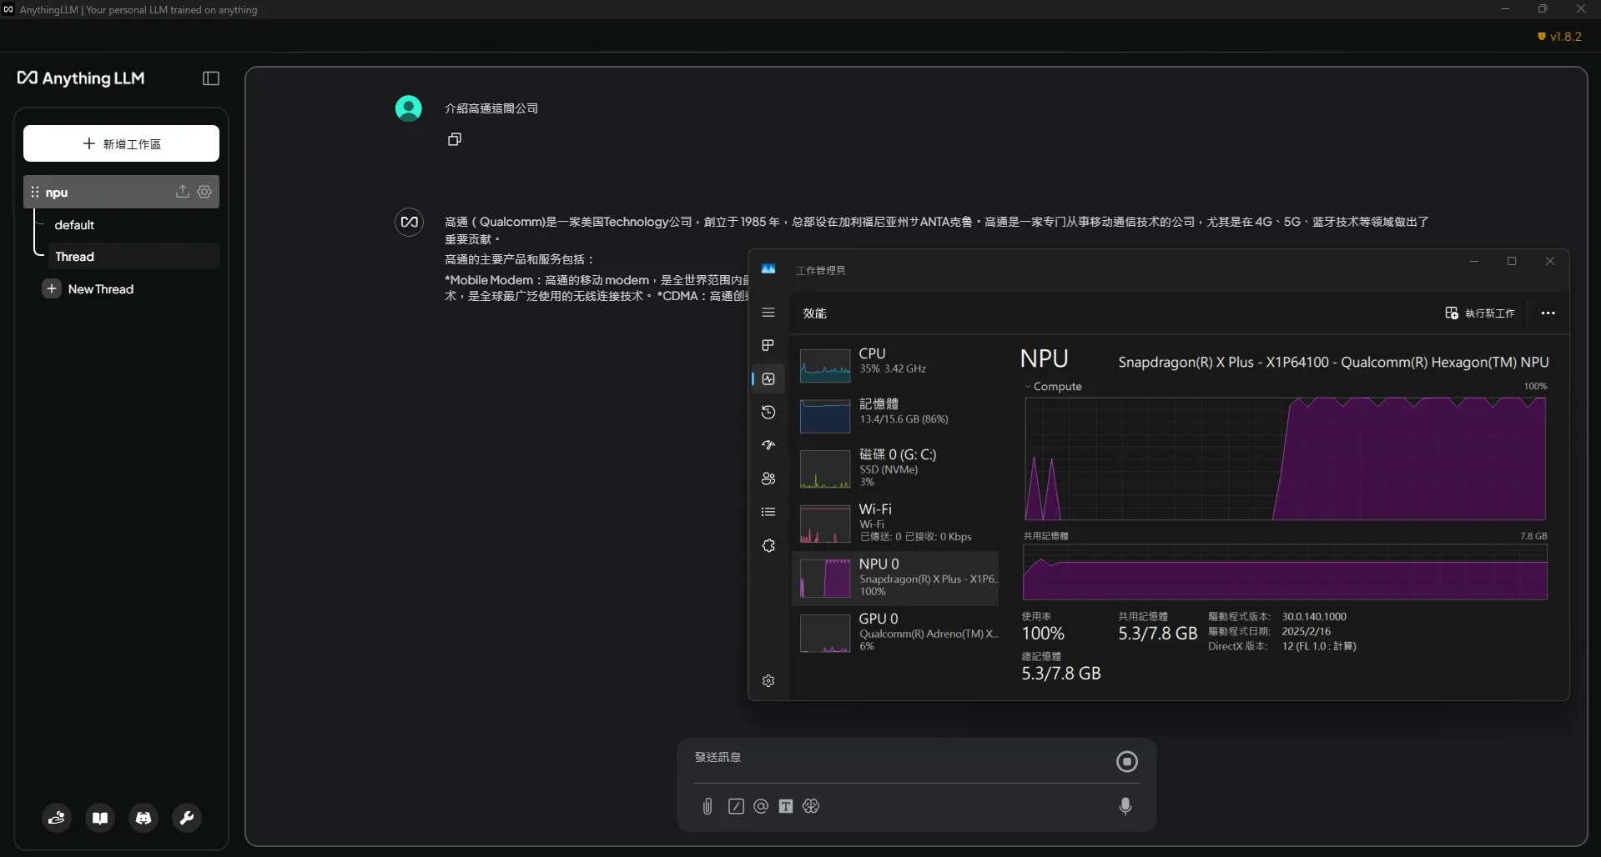
Task: Toggle the AnythingLLM sidebar panel icon
Action: (211, 78)
